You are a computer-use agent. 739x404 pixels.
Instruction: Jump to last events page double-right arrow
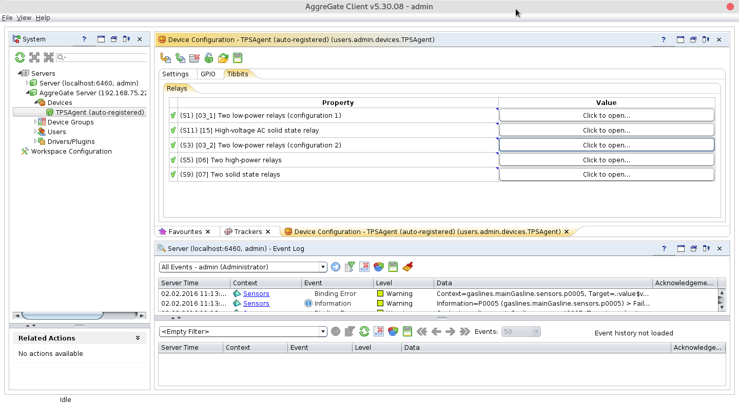(x=465, y=331)
